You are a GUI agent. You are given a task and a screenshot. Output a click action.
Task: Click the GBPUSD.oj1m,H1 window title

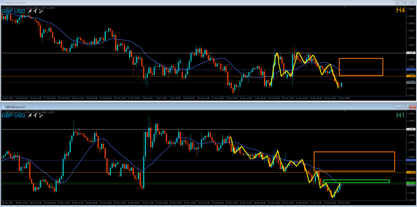pos(15,107)
